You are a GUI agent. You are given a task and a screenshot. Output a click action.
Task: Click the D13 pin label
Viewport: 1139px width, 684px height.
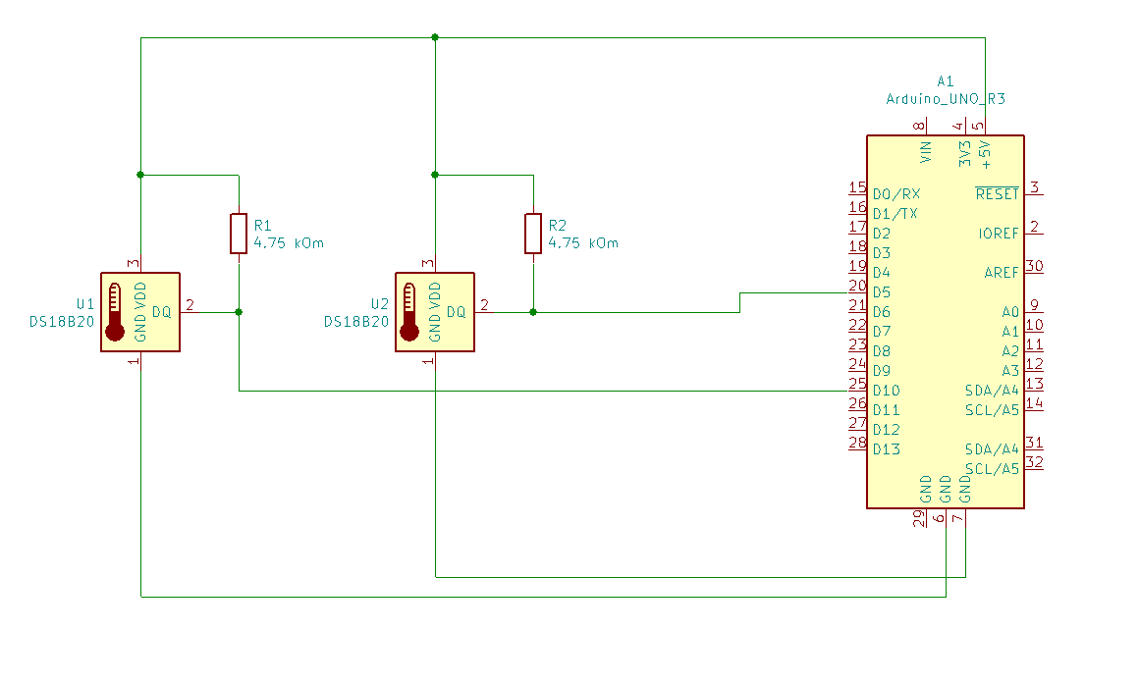pyautogui.click(x=887, y=449)
